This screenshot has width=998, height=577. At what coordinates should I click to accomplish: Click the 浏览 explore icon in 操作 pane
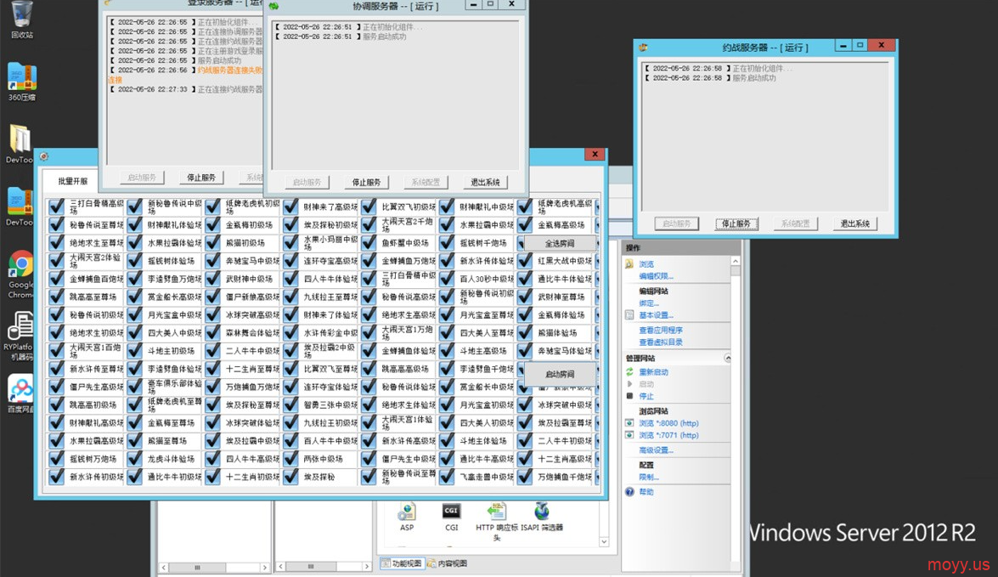pos(629,263)
